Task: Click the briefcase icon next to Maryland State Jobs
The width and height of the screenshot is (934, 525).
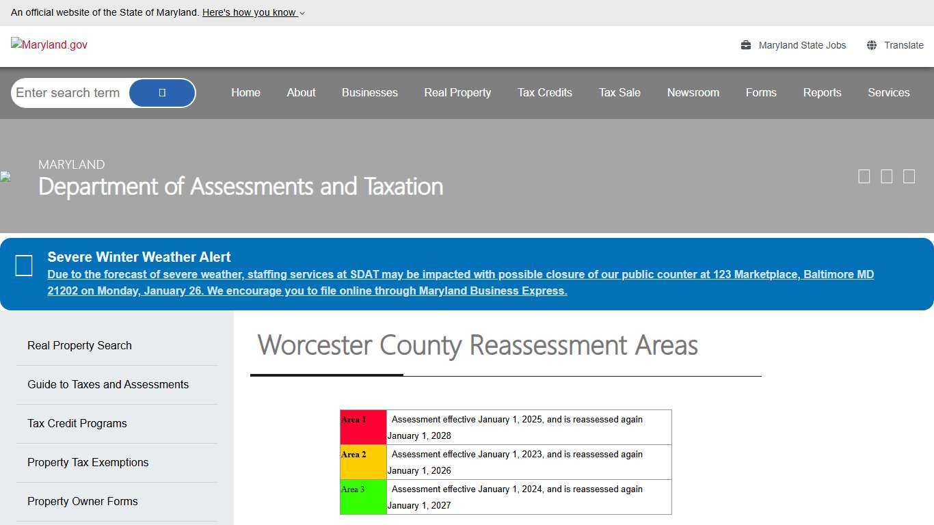Action: [x=745, y=45]
